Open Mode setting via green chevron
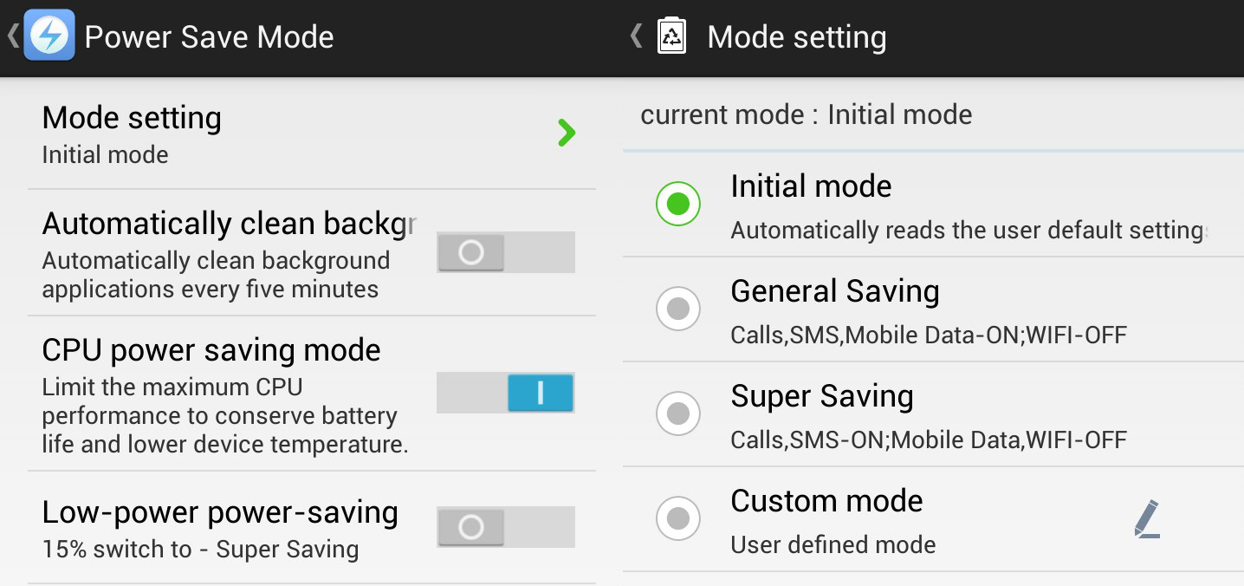Viewport: 1244px width, 586px height. (567, 133)
